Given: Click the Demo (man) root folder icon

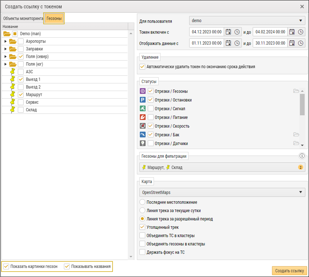Looking at the screenshot, I should click(7, 34).
